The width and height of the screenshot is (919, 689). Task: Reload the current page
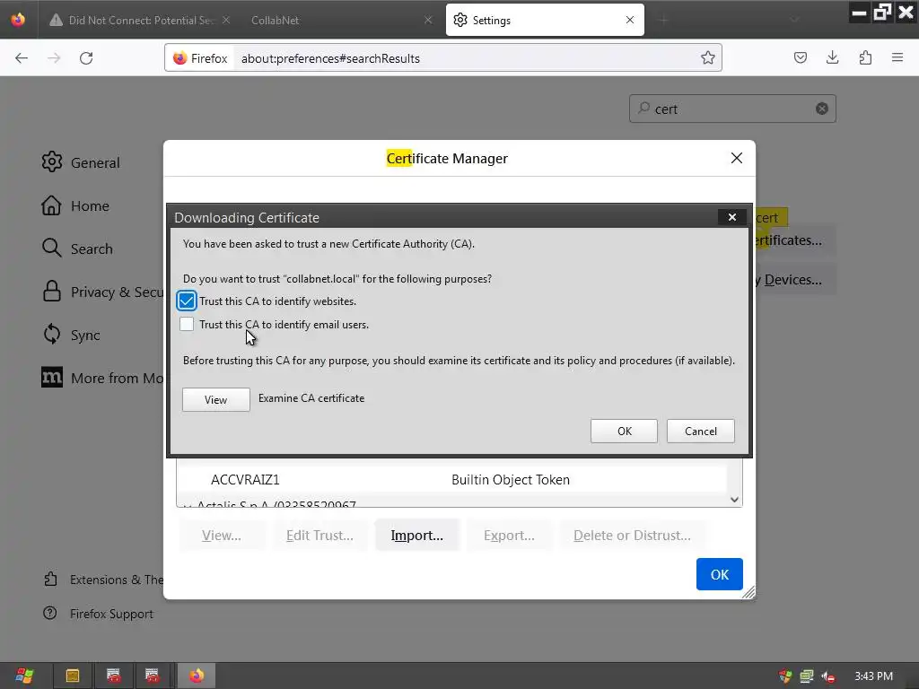tap(86, 58)
